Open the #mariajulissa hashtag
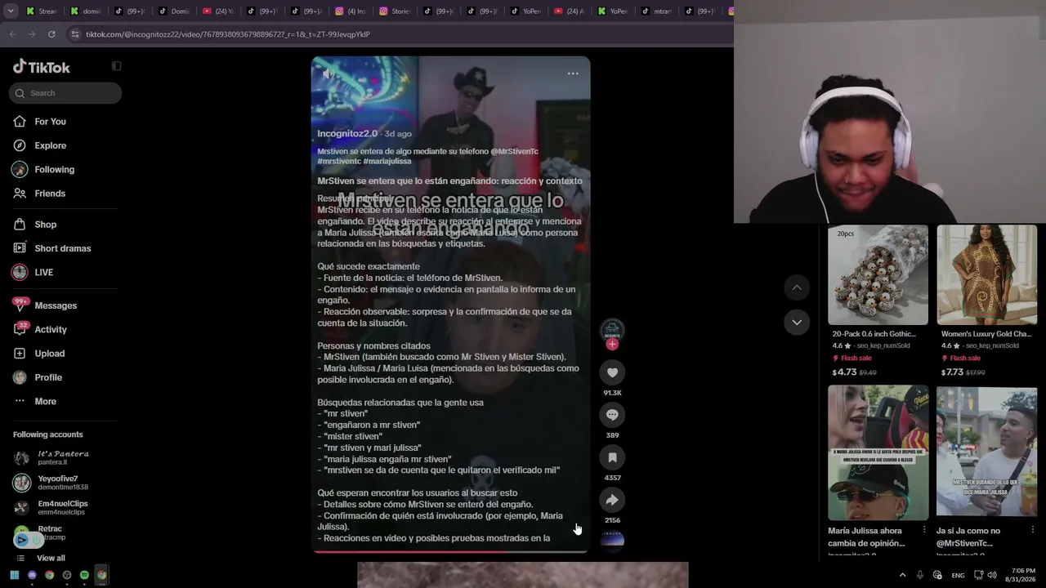This screenshot has width=1046, height=588. coord(387,162)
